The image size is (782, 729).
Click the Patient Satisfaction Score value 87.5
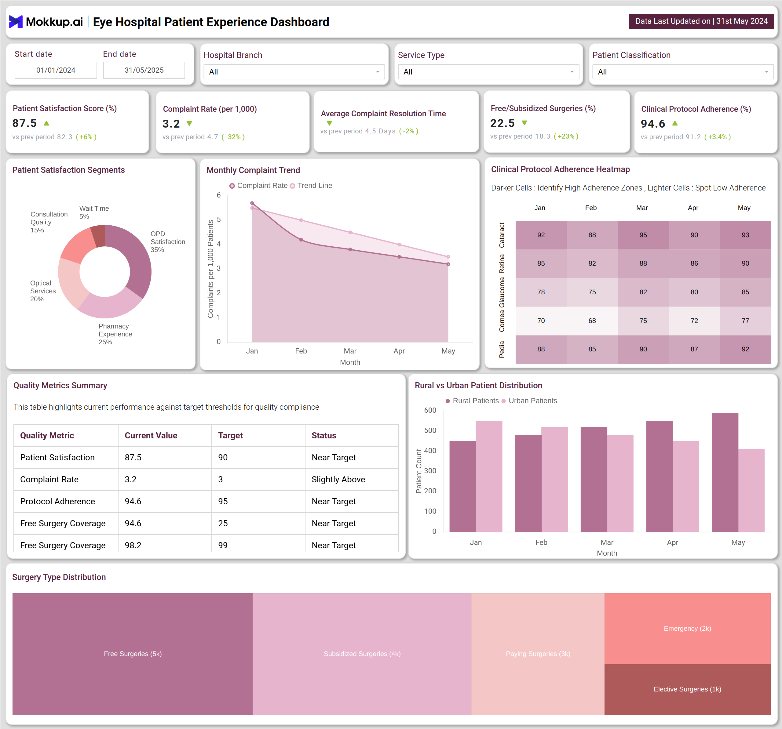point(24,123)
